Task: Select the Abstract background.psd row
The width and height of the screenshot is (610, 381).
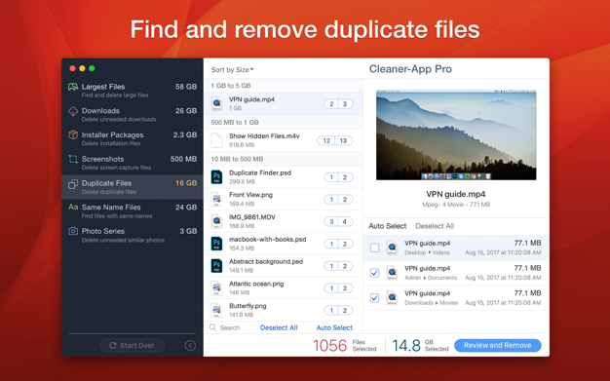Action: pos(284,266)
